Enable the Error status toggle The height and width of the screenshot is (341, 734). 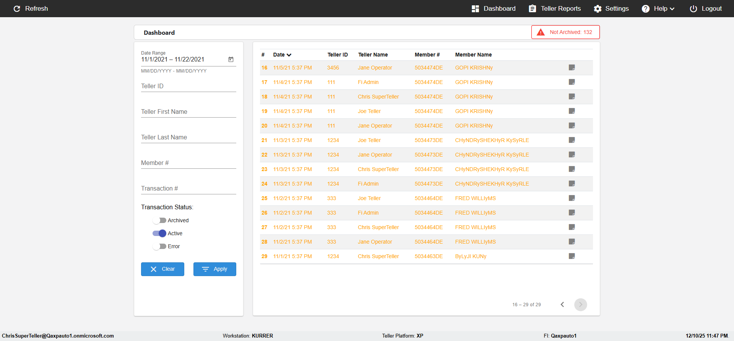pyautogui.click(x=159, y=246)
